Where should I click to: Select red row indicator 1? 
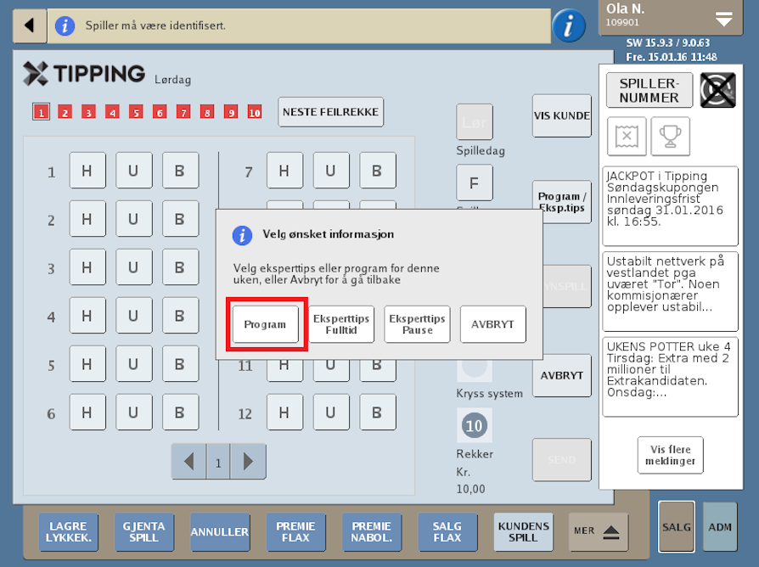pyautogui.click(x=41, y=112)
